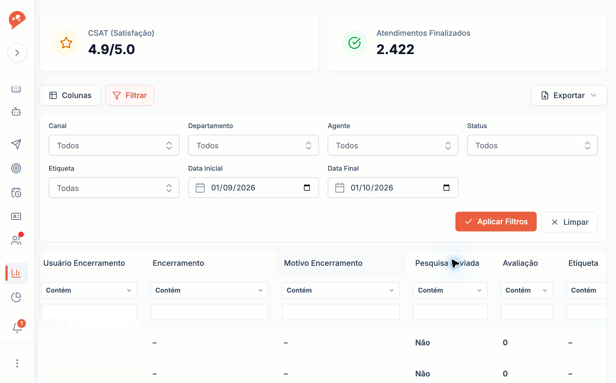Open Contém operator for Motivo Encerramento
Screen dimensions: 616x383
(x=341, y=290)
